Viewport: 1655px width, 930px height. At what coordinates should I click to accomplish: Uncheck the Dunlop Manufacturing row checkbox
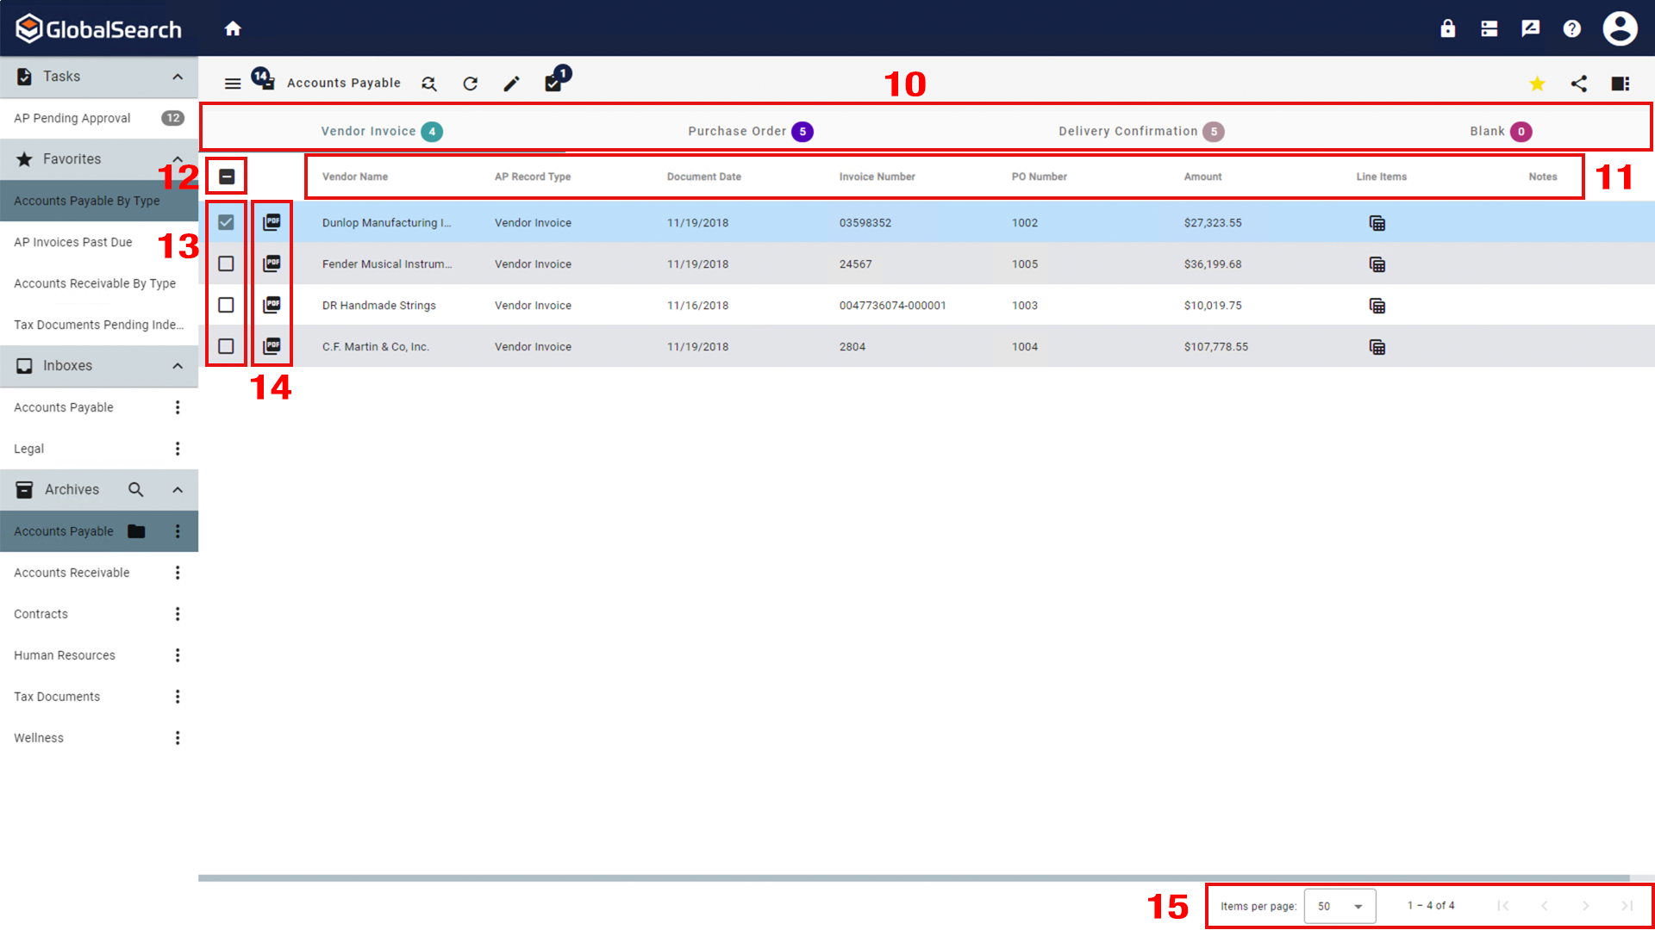click(x=227, y=222)
